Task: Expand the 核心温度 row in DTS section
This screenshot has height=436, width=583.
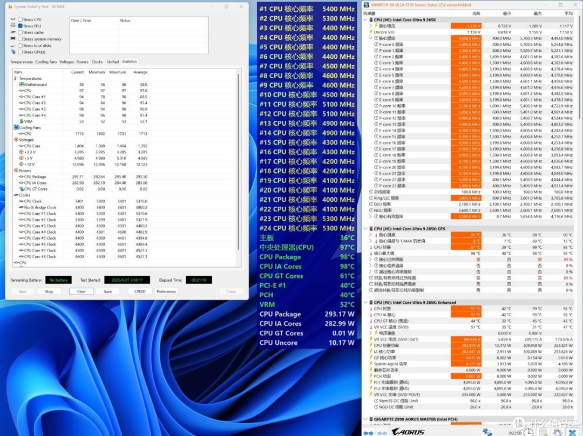Action: click(x=371, y=235)
